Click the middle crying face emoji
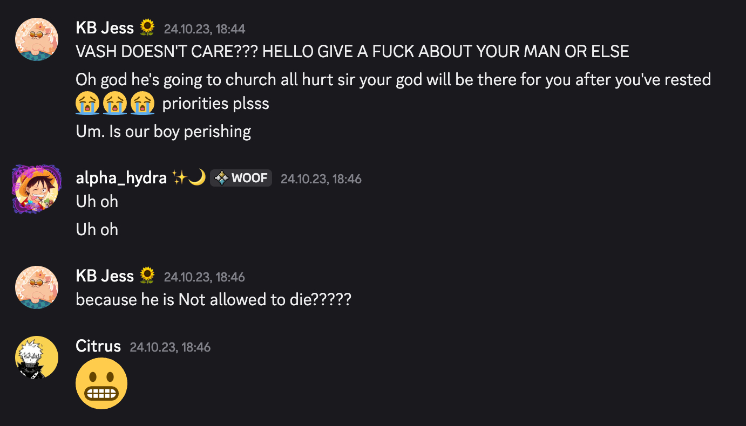 tap(115, 103)
